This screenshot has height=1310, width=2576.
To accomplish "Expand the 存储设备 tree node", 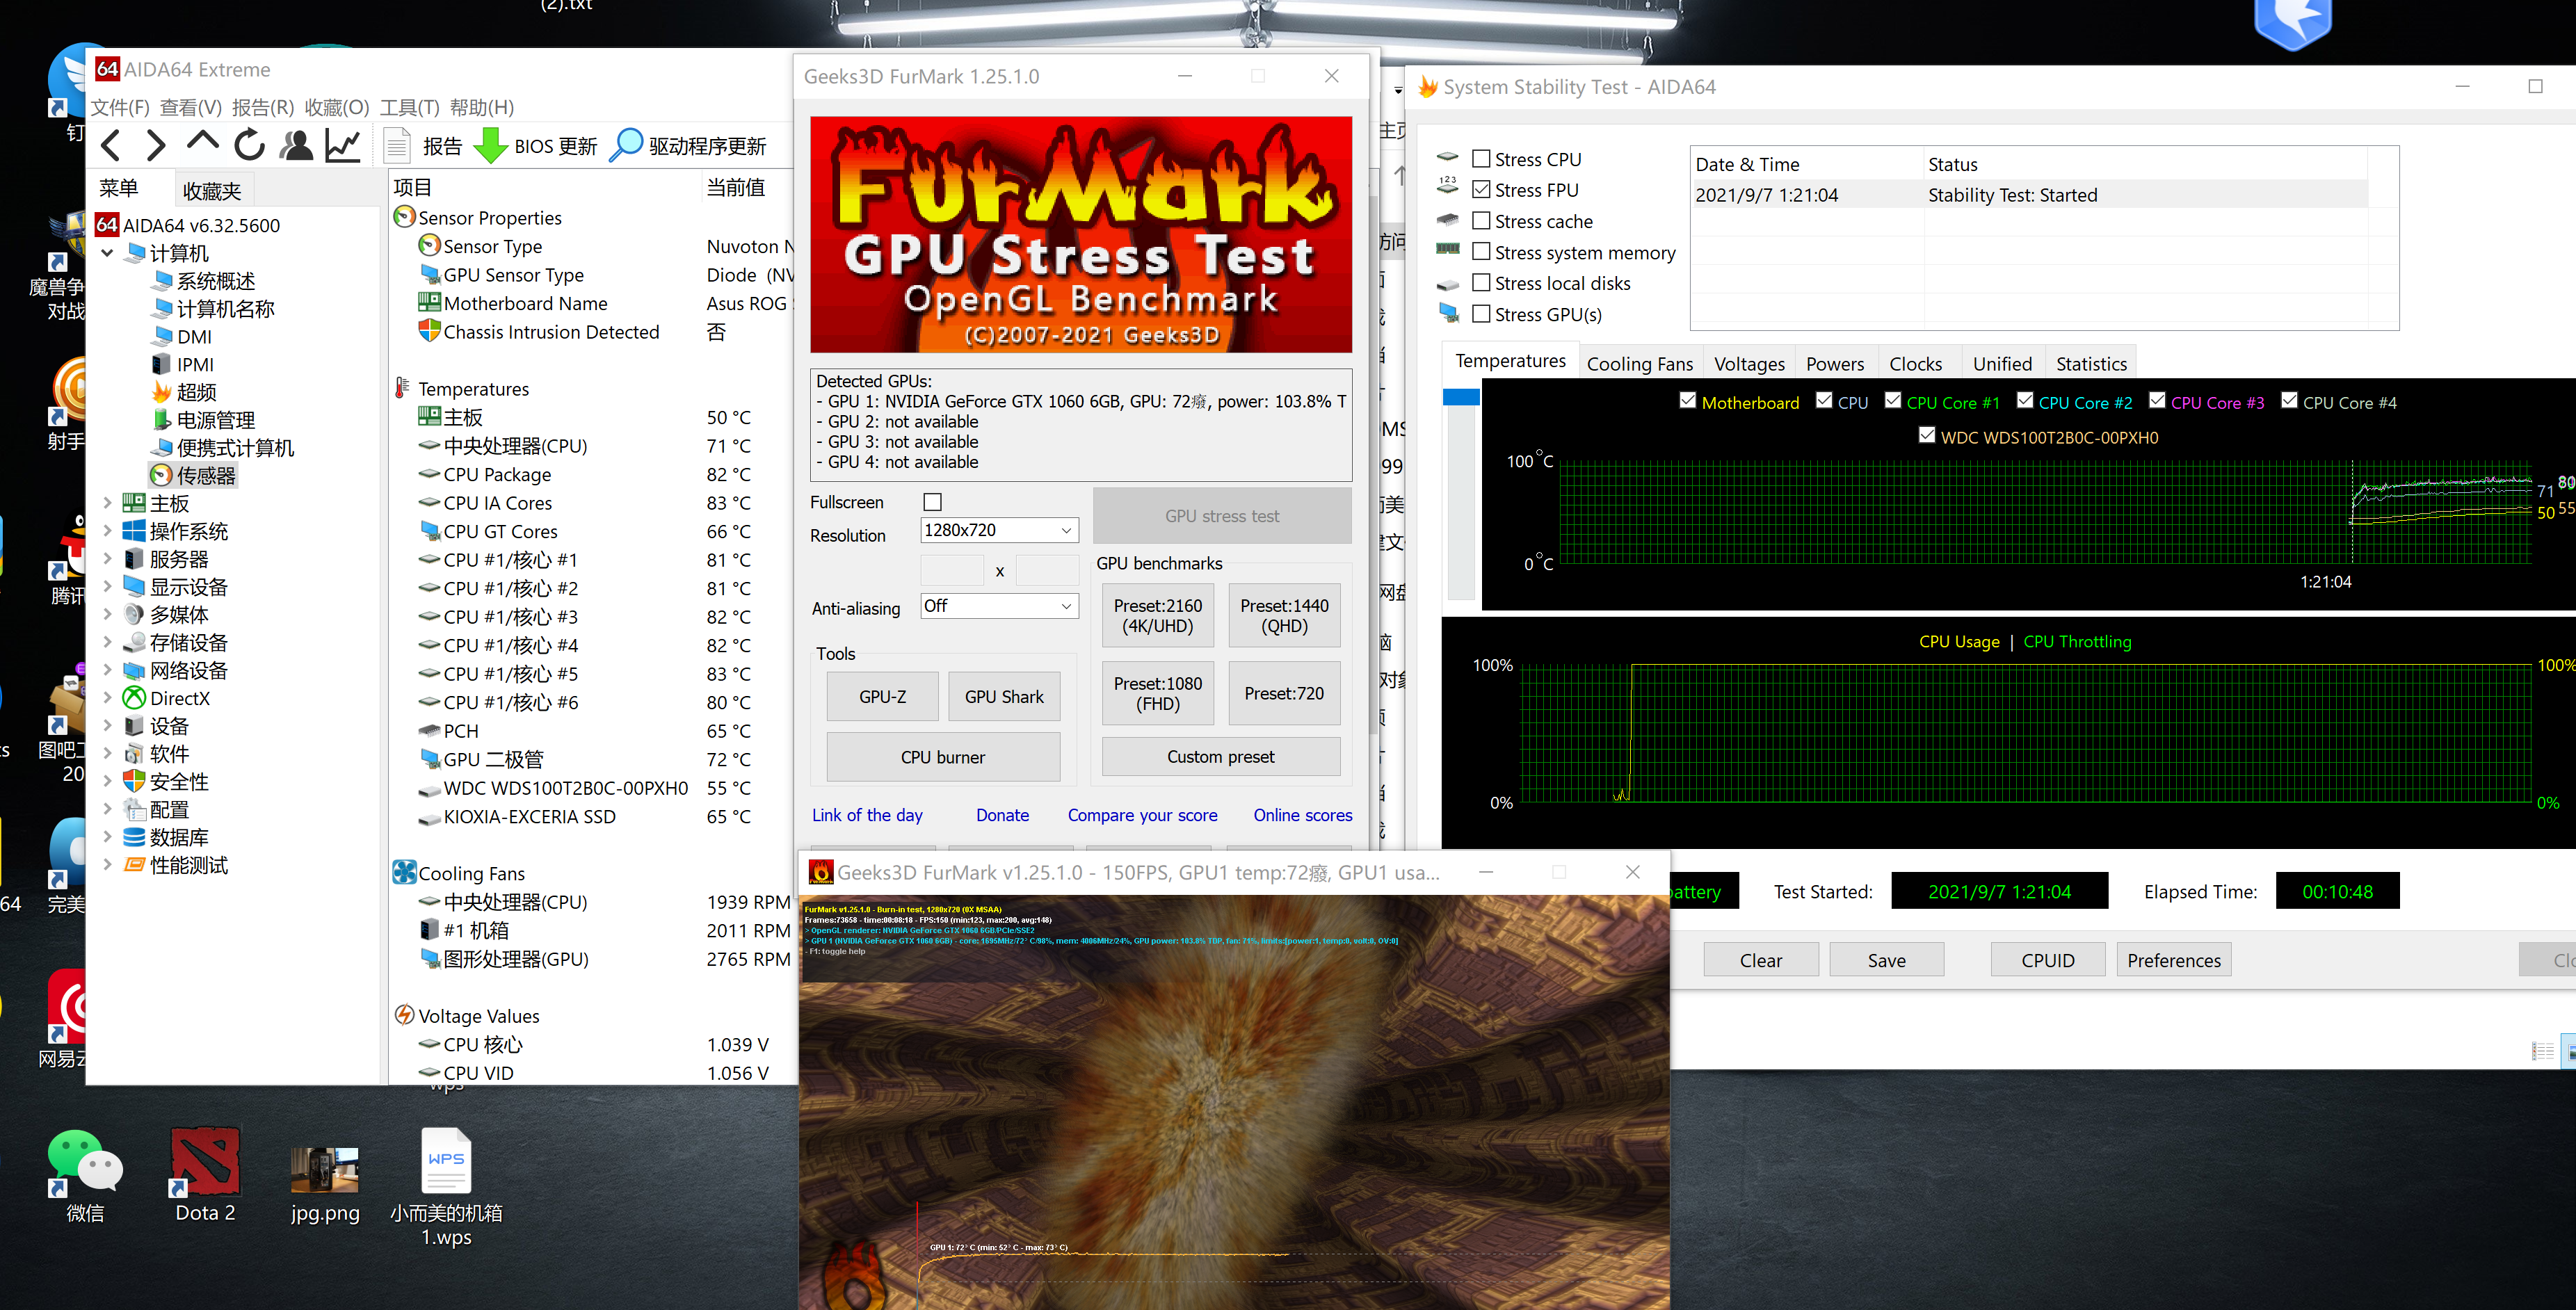I will coord(107,642).
